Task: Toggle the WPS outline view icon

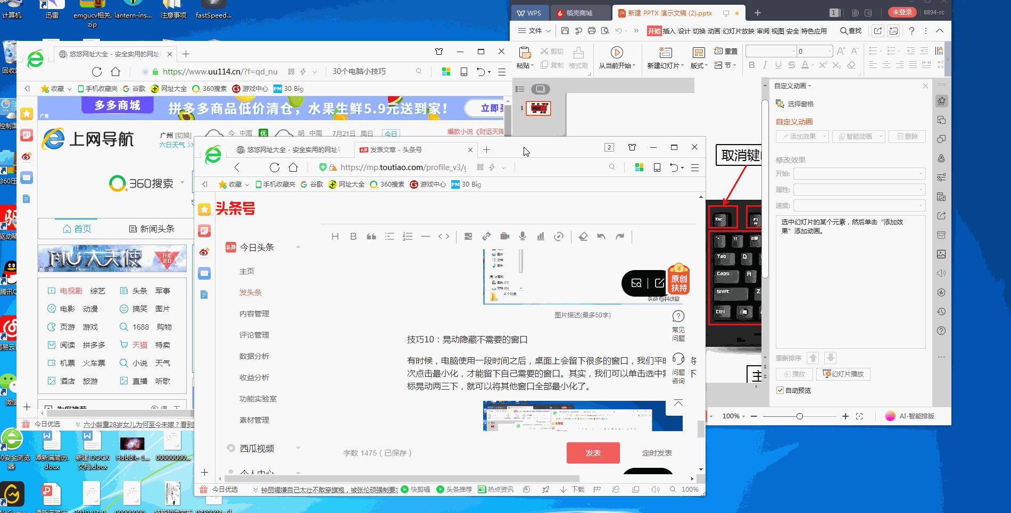Action: [x=520, y=89]
